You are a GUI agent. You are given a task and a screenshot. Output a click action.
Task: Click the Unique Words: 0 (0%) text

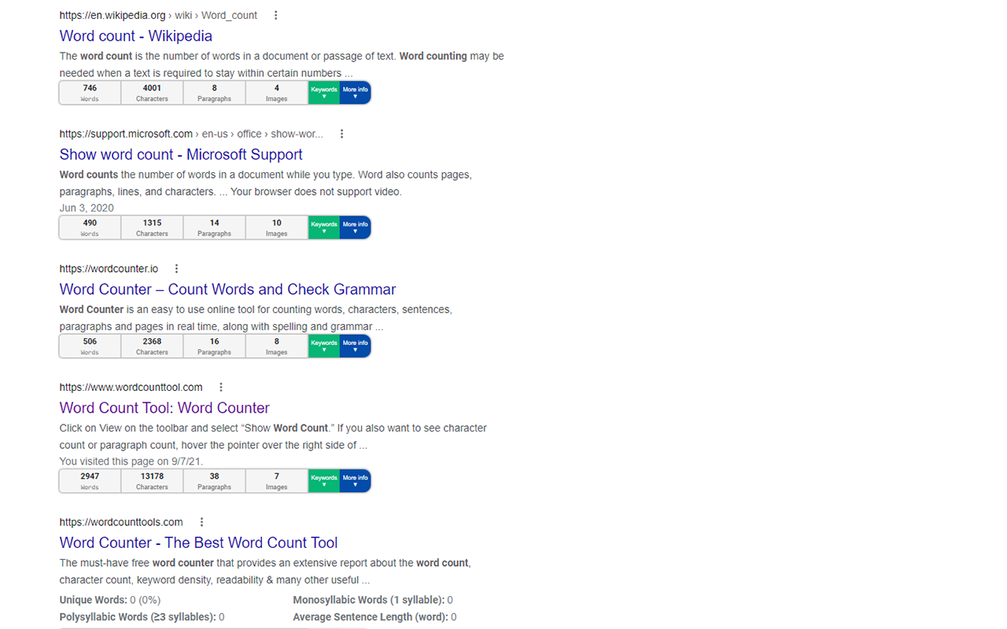110,600
